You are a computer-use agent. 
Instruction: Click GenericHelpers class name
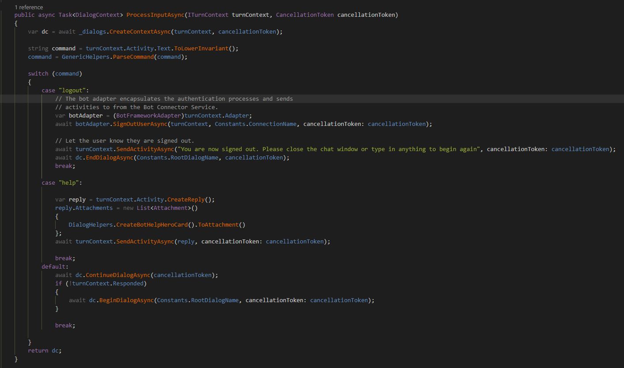tap(86, 57)
